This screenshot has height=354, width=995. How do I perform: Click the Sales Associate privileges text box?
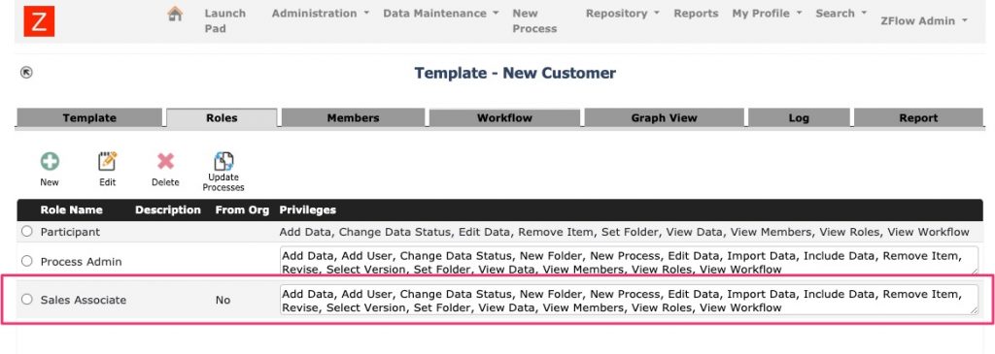(629, 300)
